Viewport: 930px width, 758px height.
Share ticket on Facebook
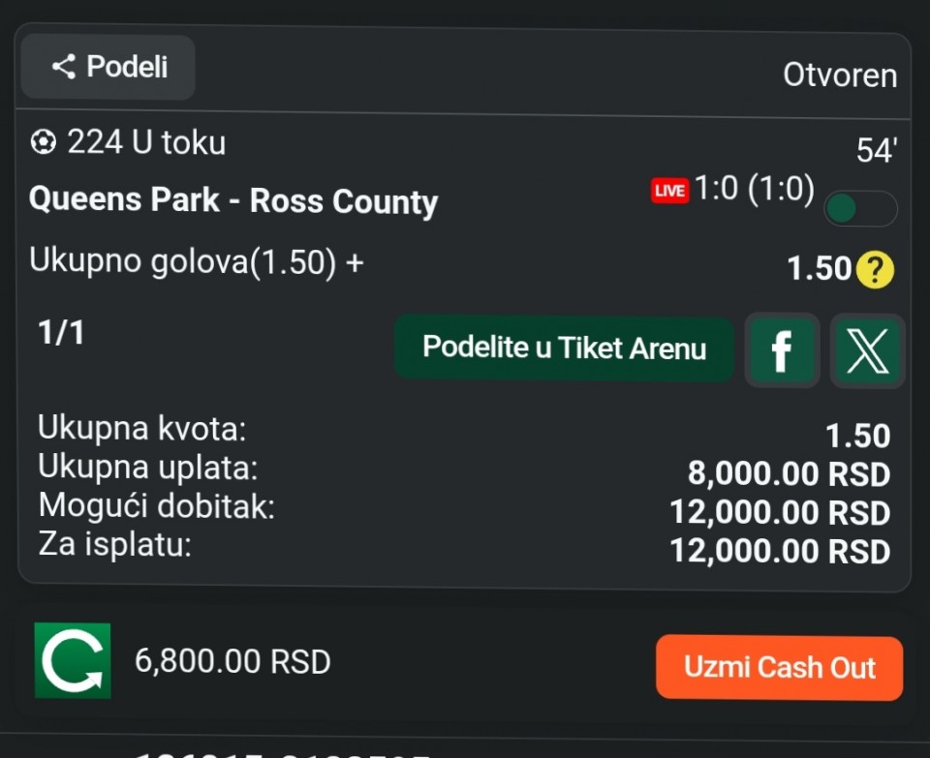pyautogui.click(x=782, y=349)
